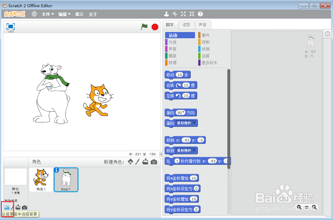Select the delete scissors tool

(x=175, y=14)
